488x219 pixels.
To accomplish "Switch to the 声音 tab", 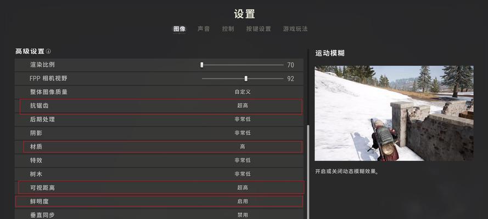I will (204, 29).
